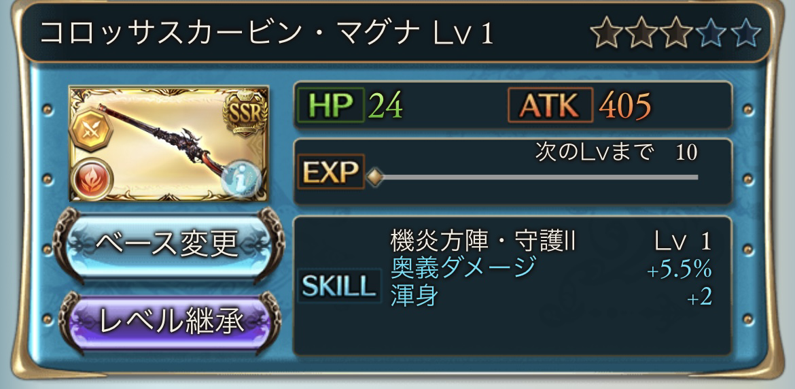
Task: Click the EXP label badge
Action: coord(331,172)
